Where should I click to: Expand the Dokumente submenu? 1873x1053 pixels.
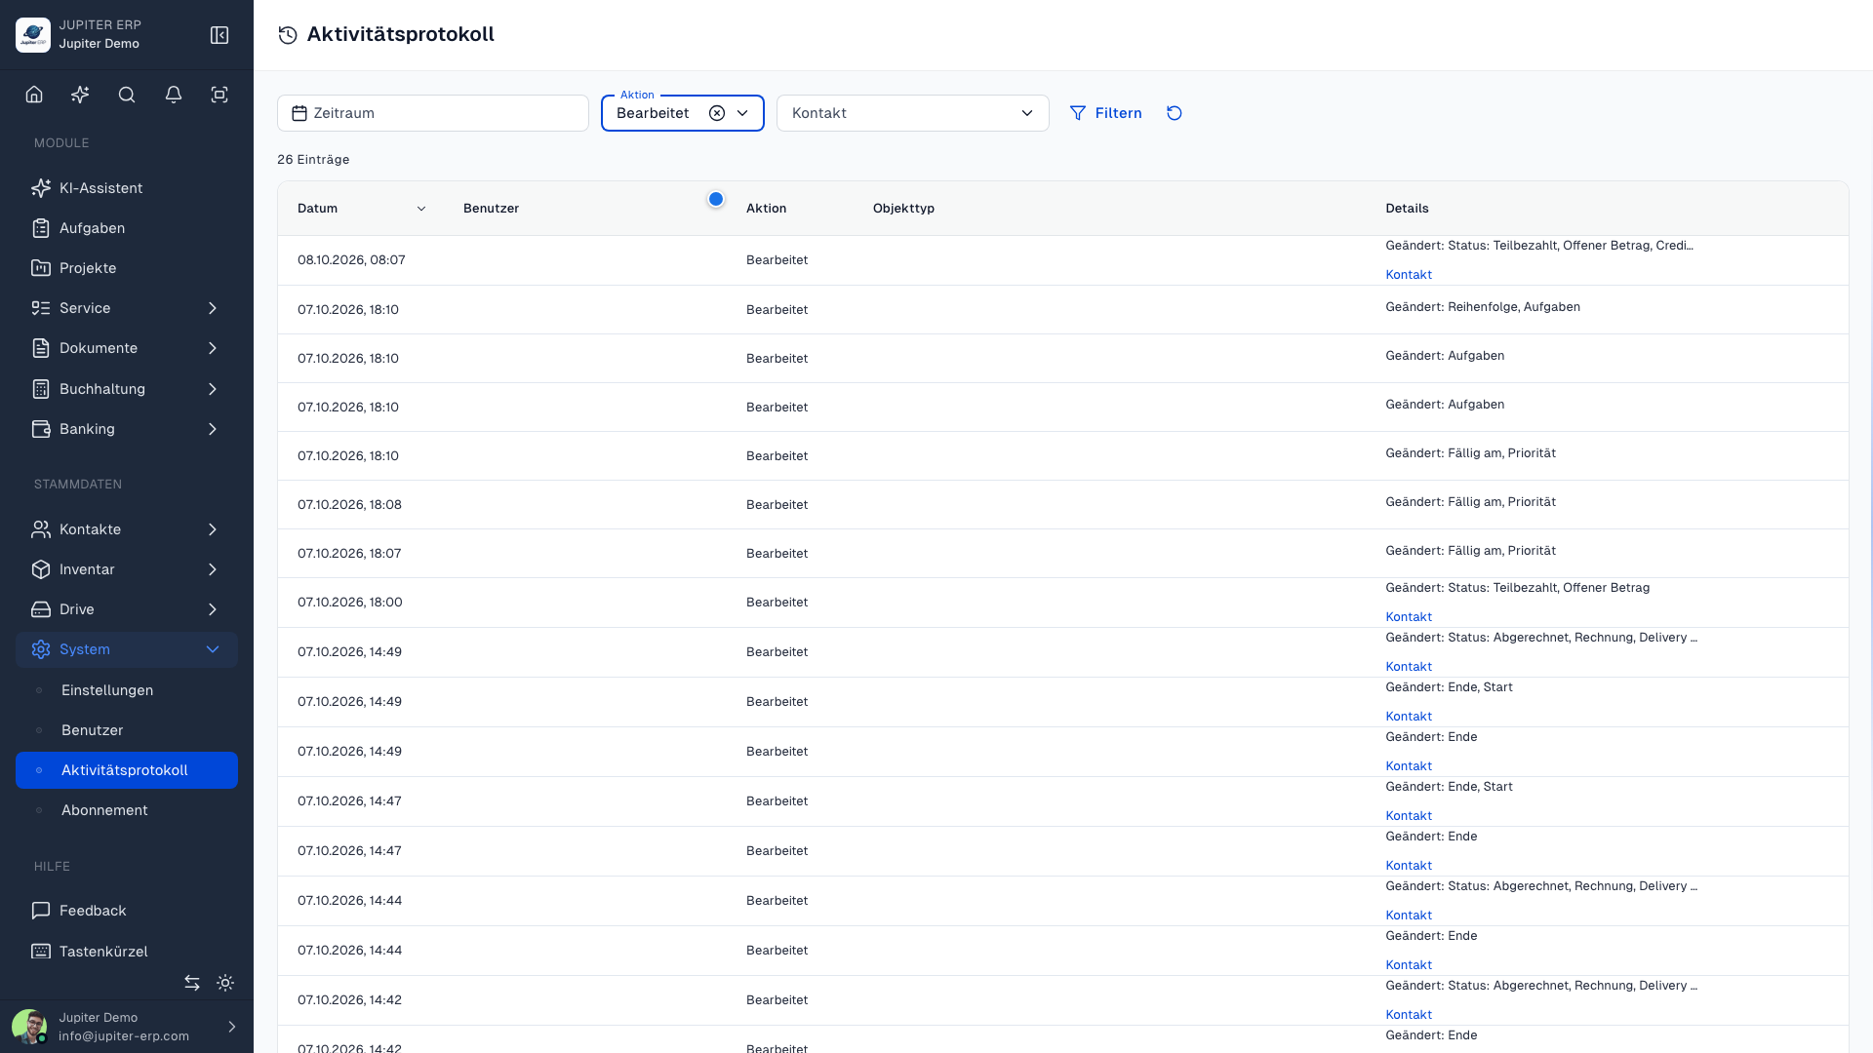coord(127,348)
